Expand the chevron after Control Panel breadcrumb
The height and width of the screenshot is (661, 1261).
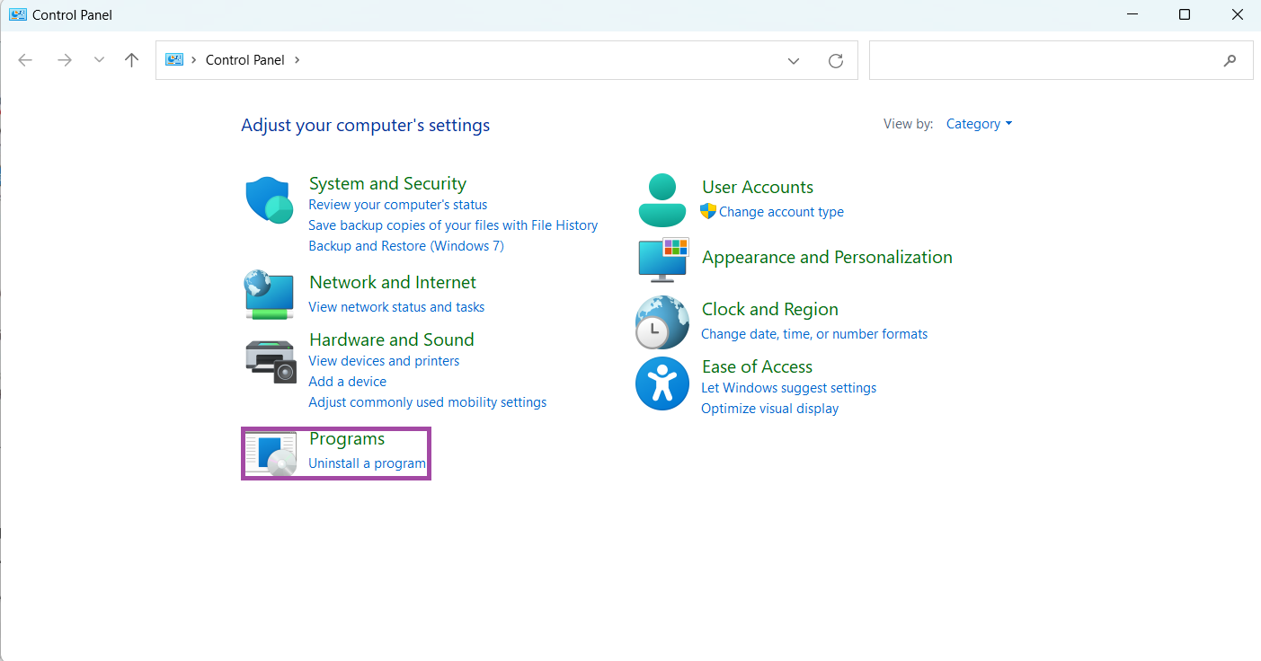297,60
